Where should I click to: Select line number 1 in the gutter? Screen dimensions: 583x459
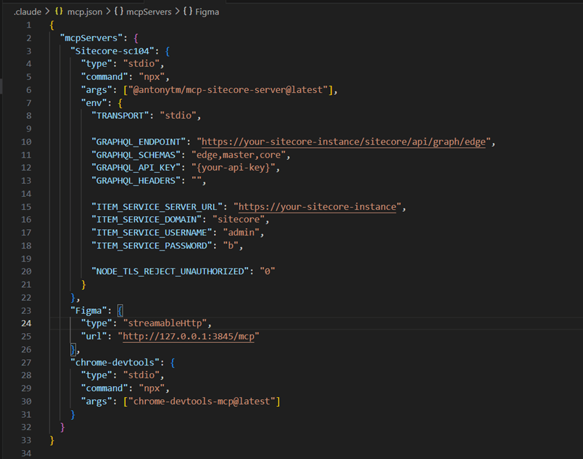[x=28, y=25]
